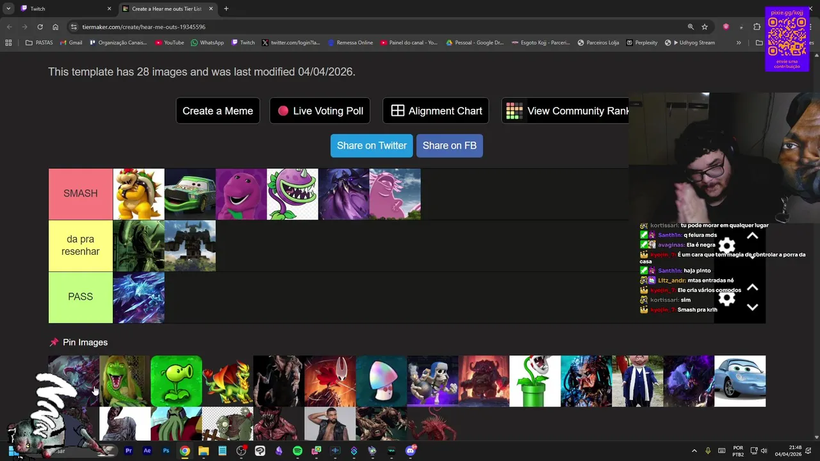Select the Chomper plant image
The height and width of the screenshot is (461, 820).
(x=293, y=194)
